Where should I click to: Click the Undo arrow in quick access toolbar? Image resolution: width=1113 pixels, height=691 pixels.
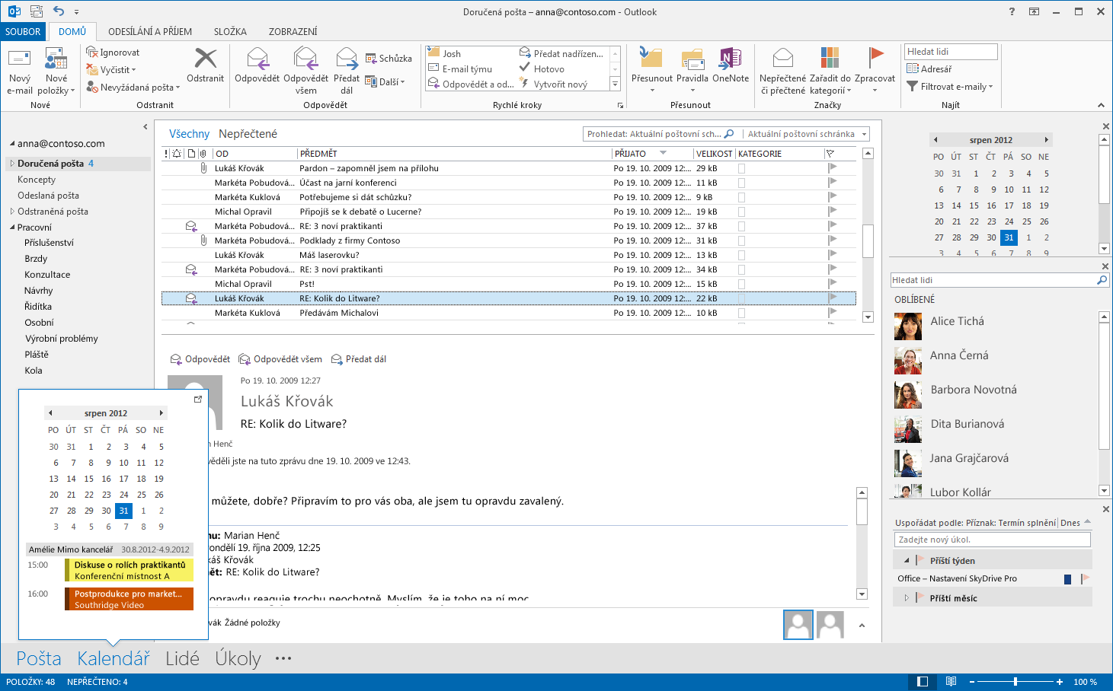(x=59, y=11)
